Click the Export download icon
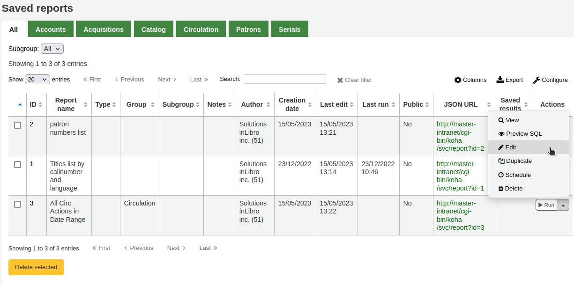Viewport: 574px width, 286px height. (500, 80)
